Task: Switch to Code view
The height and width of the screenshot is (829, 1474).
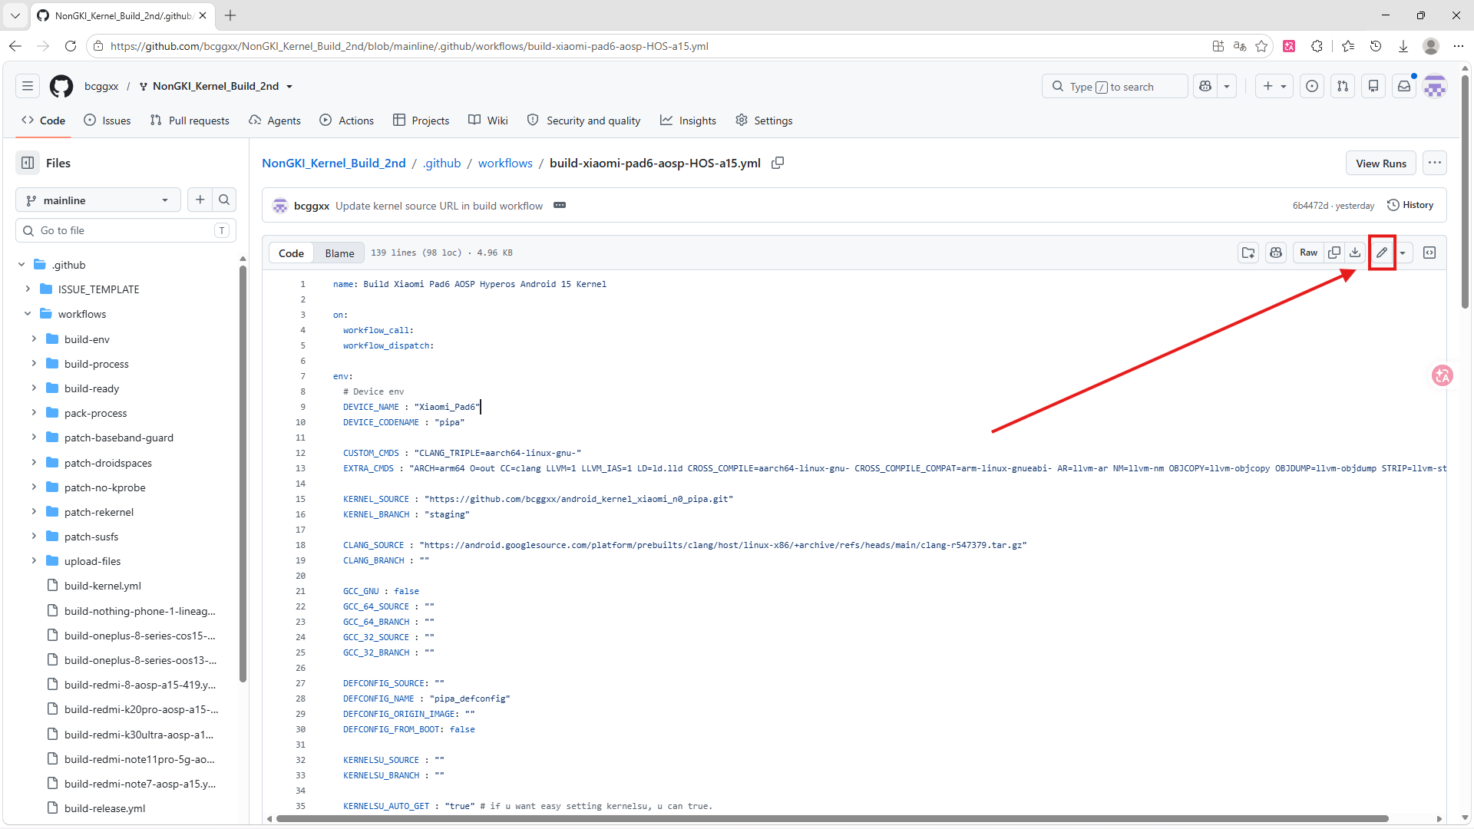Action: tap(291, 253)
